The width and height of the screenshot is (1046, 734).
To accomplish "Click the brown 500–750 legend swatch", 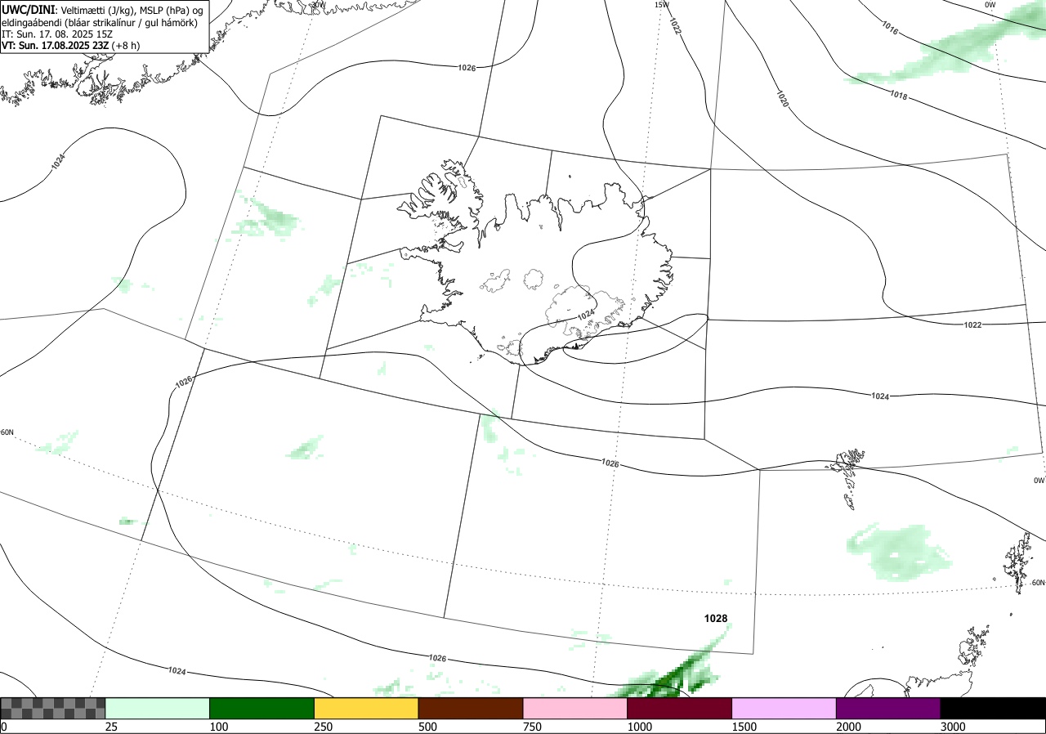I will [471, 708].
